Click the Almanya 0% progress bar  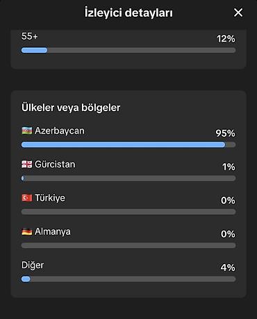coord(128,245)
